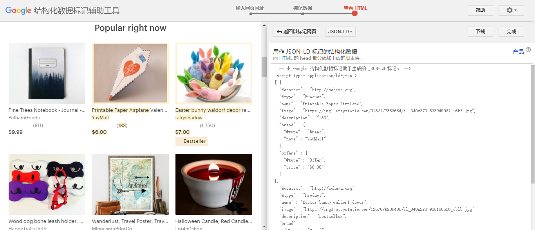Screen dimensions: 535x230
Task: Expand the JSON-LD format dropdown
Action: 340,32
